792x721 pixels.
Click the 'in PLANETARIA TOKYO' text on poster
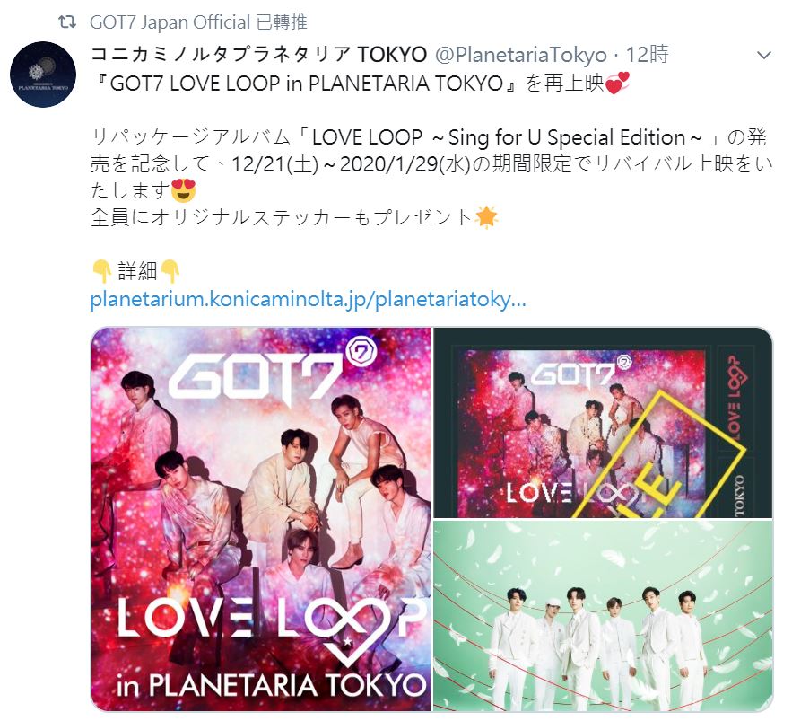271,686
